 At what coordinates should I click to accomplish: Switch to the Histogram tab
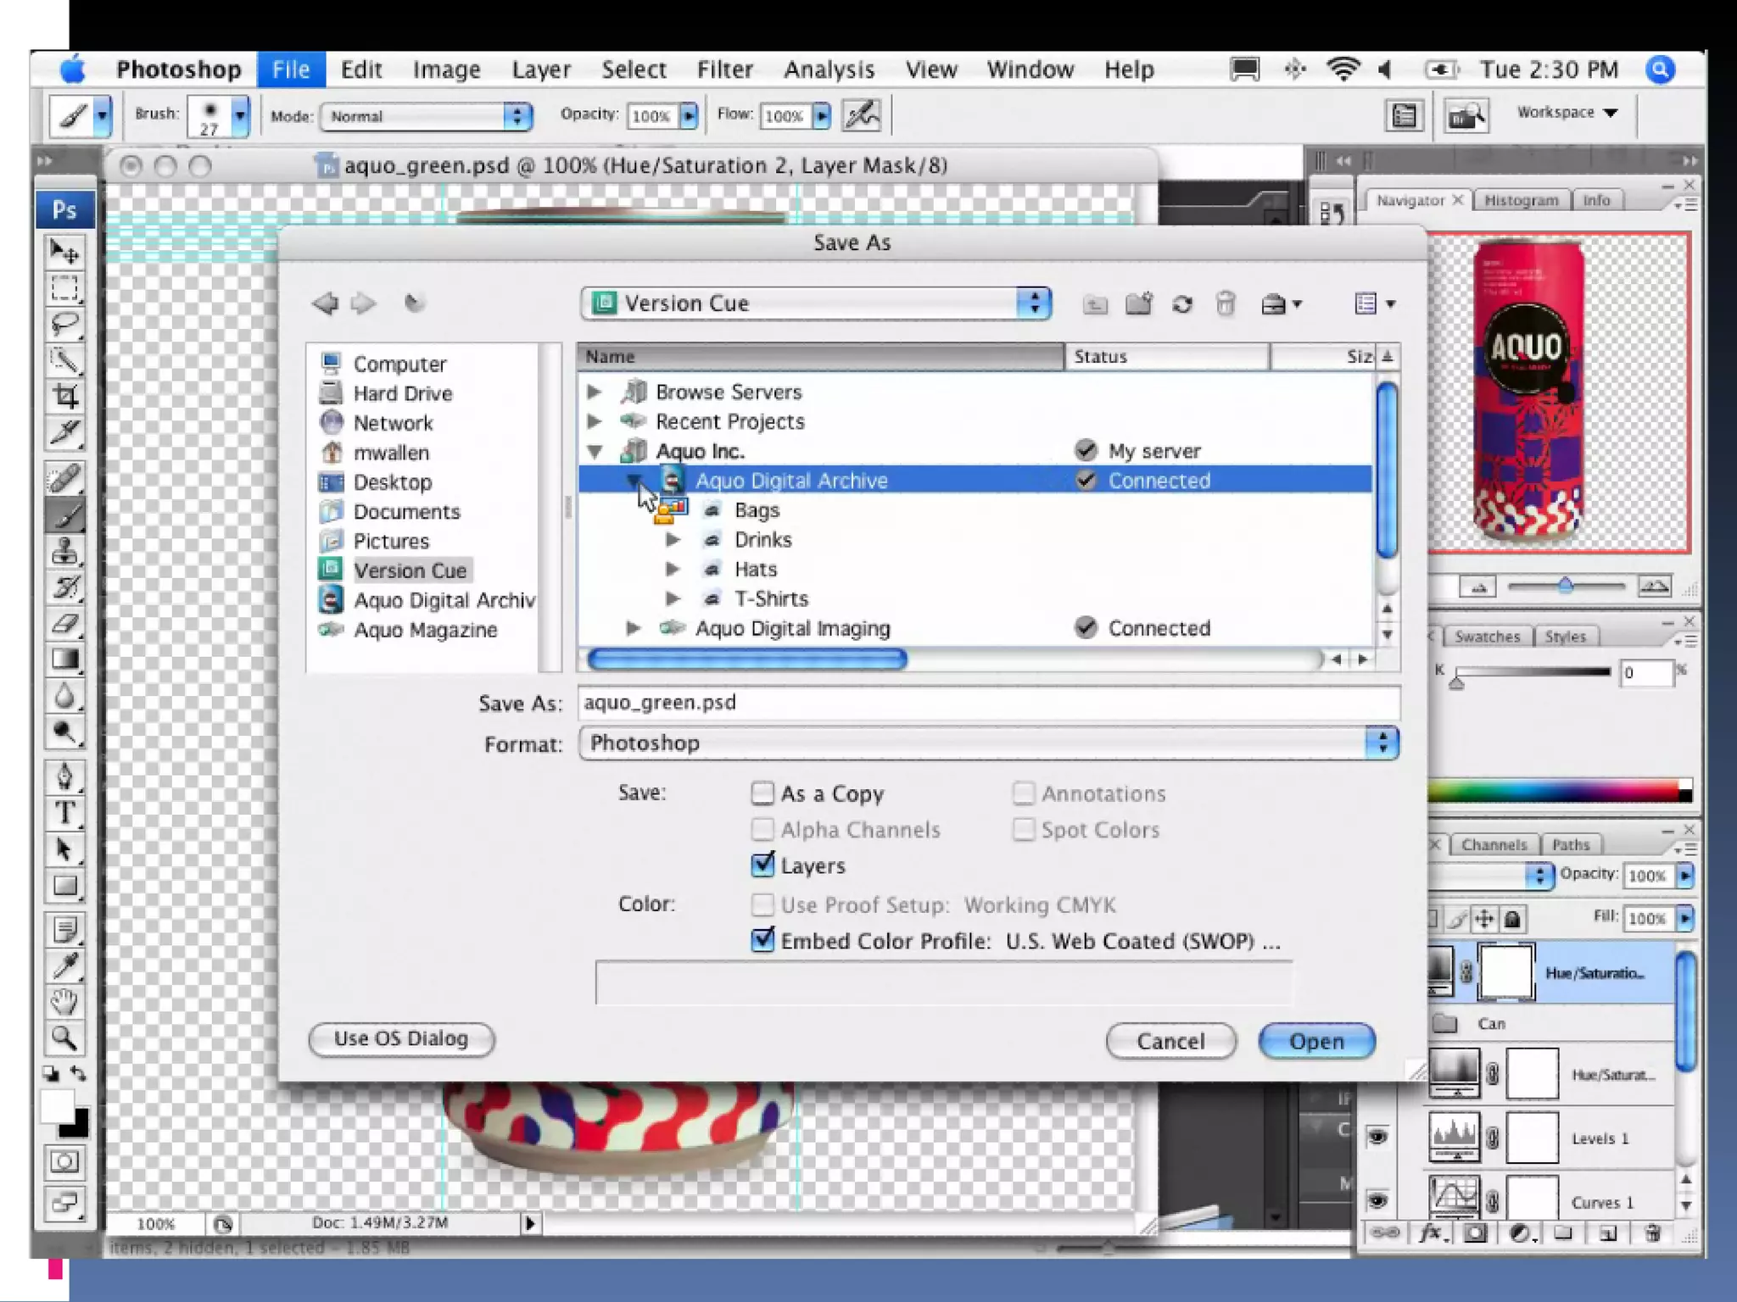1521,200
